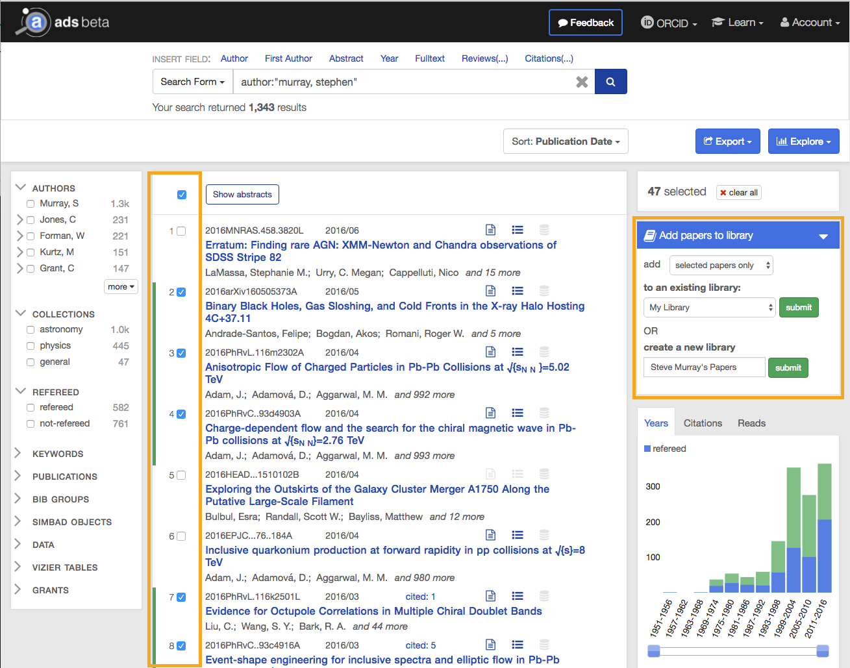Click the left handle of the years slider
The width and height of the screenshot is (850, 668).
pos(653,650)
